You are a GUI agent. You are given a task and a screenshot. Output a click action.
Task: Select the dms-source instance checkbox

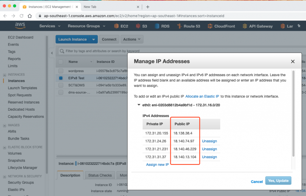61,92
